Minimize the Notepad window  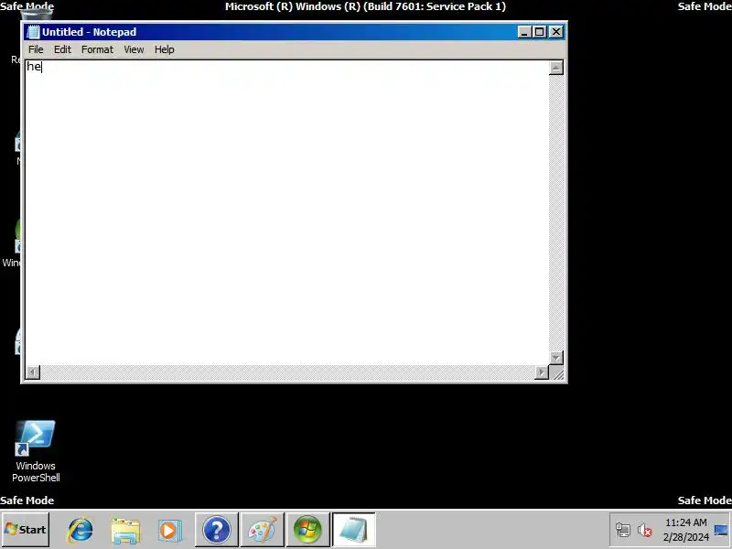[x=524, y=32]
